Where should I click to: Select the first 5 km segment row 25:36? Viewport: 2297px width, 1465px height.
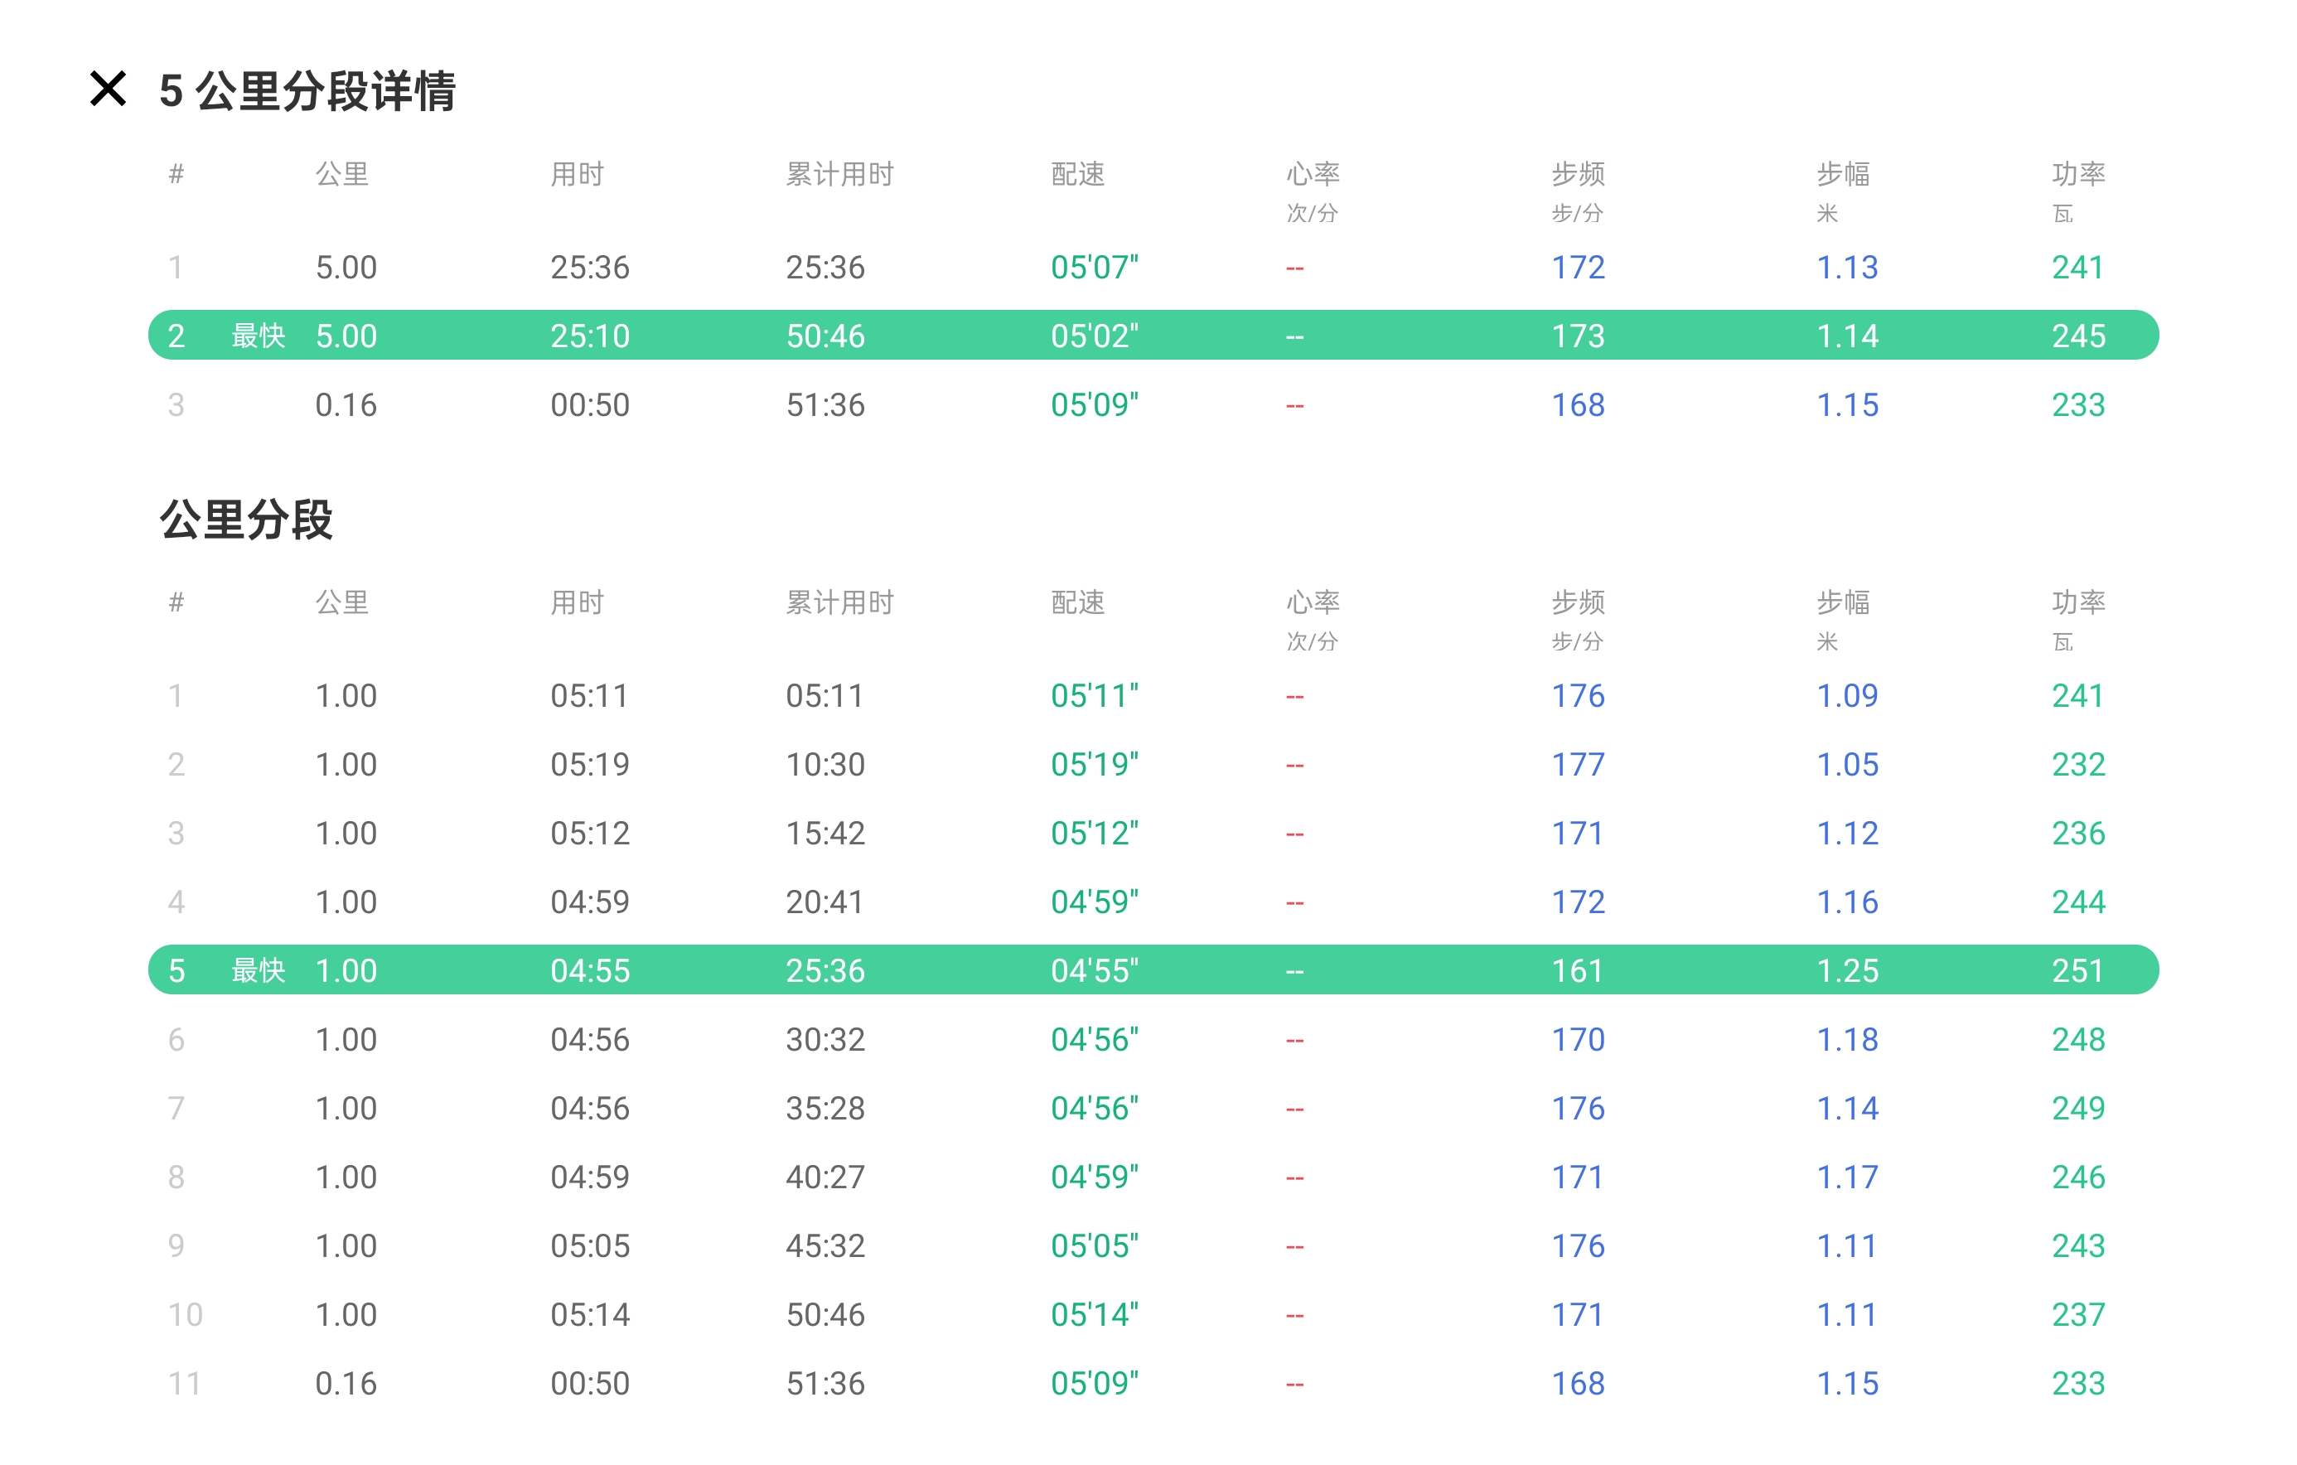pyautogui.click(x=589, y=267)
